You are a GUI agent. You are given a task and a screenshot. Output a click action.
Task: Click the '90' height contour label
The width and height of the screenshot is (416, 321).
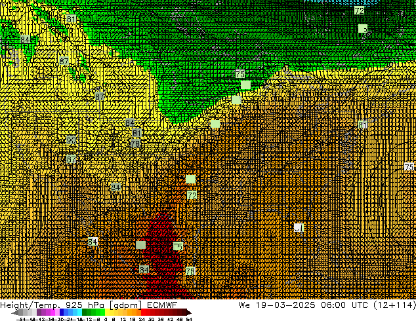point(71,140)
